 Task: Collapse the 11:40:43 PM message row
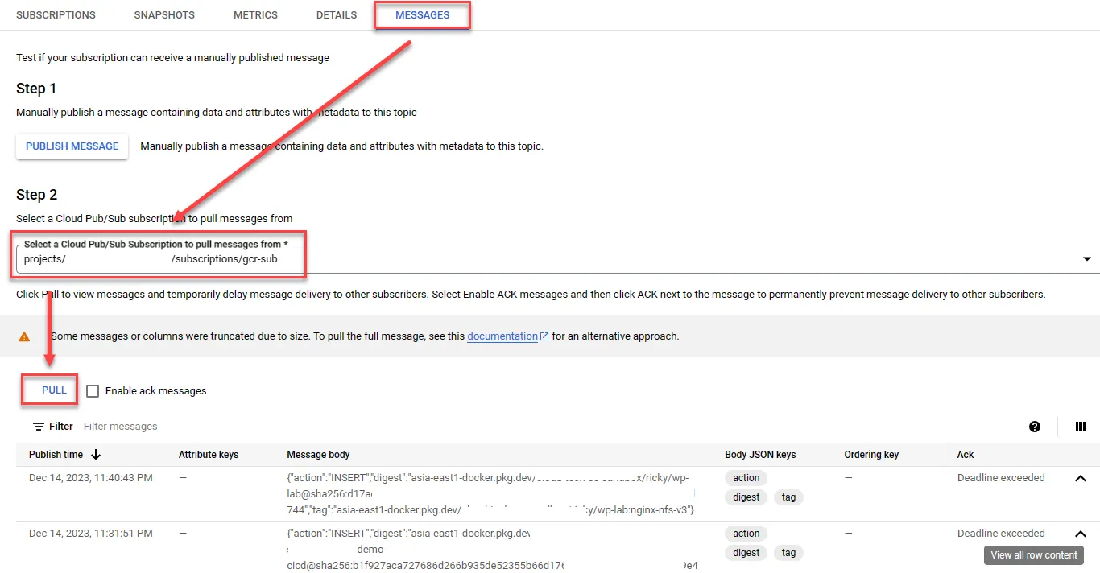coord(1081,478)
